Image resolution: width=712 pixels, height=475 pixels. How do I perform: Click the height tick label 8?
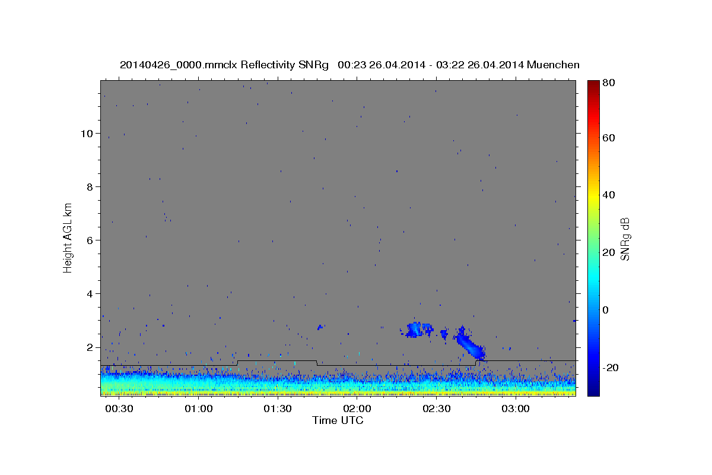click(x=90, y=186)
